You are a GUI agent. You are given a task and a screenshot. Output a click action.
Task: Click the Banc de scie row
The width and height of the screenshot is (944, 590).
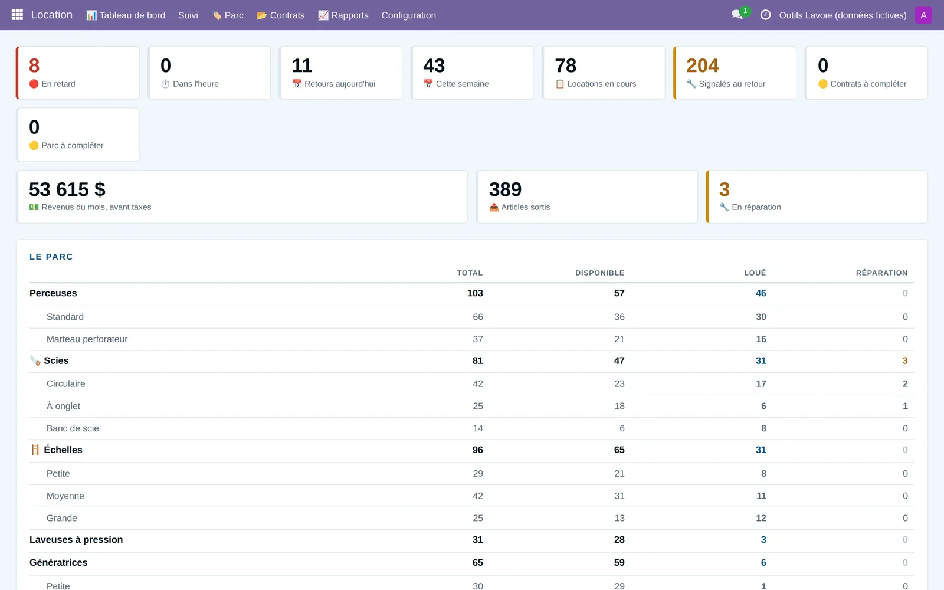click(472, 429)
